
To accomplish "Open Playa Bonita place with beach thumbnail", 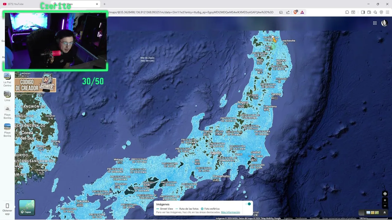I will coord(7,130).
